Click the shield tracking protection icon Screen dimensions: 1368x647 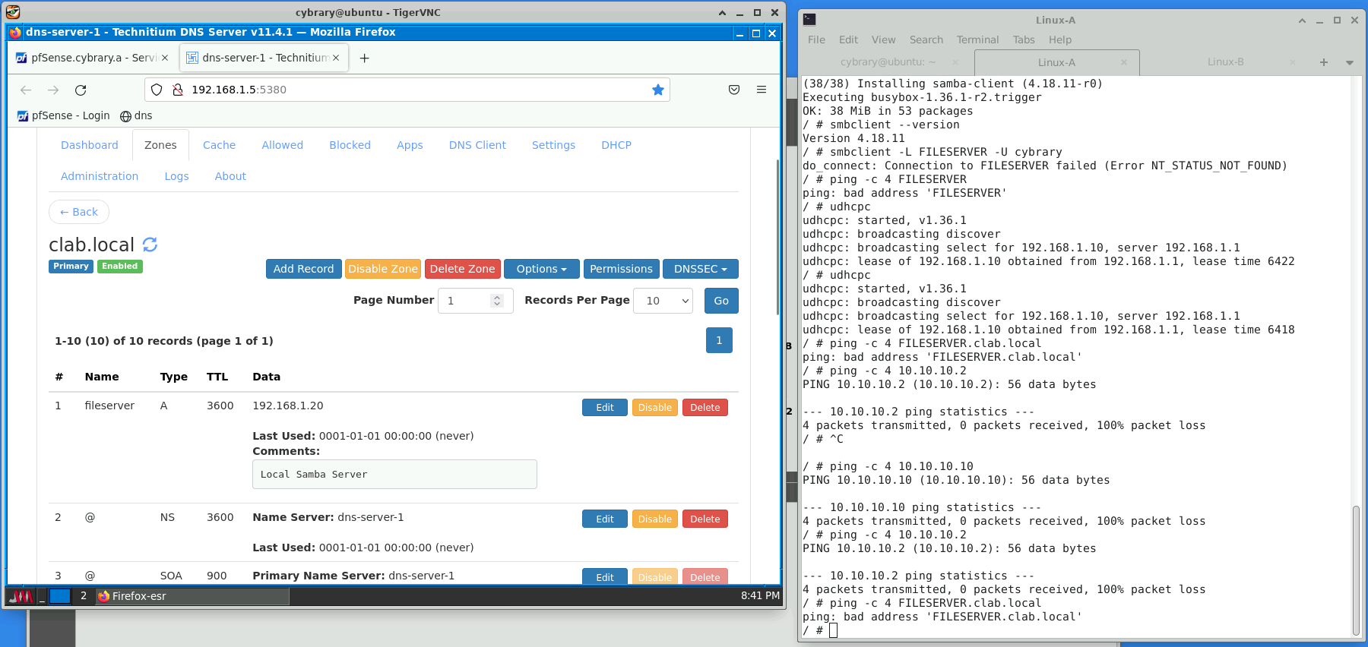click(157, 90)
